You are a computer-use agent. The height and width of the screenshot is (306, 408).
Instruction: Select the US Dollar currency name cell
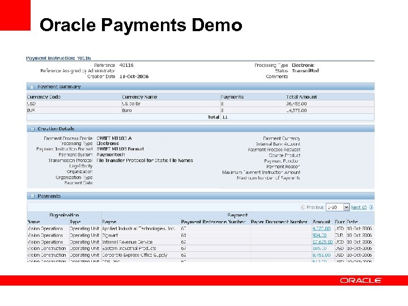(x=131, y=104)
